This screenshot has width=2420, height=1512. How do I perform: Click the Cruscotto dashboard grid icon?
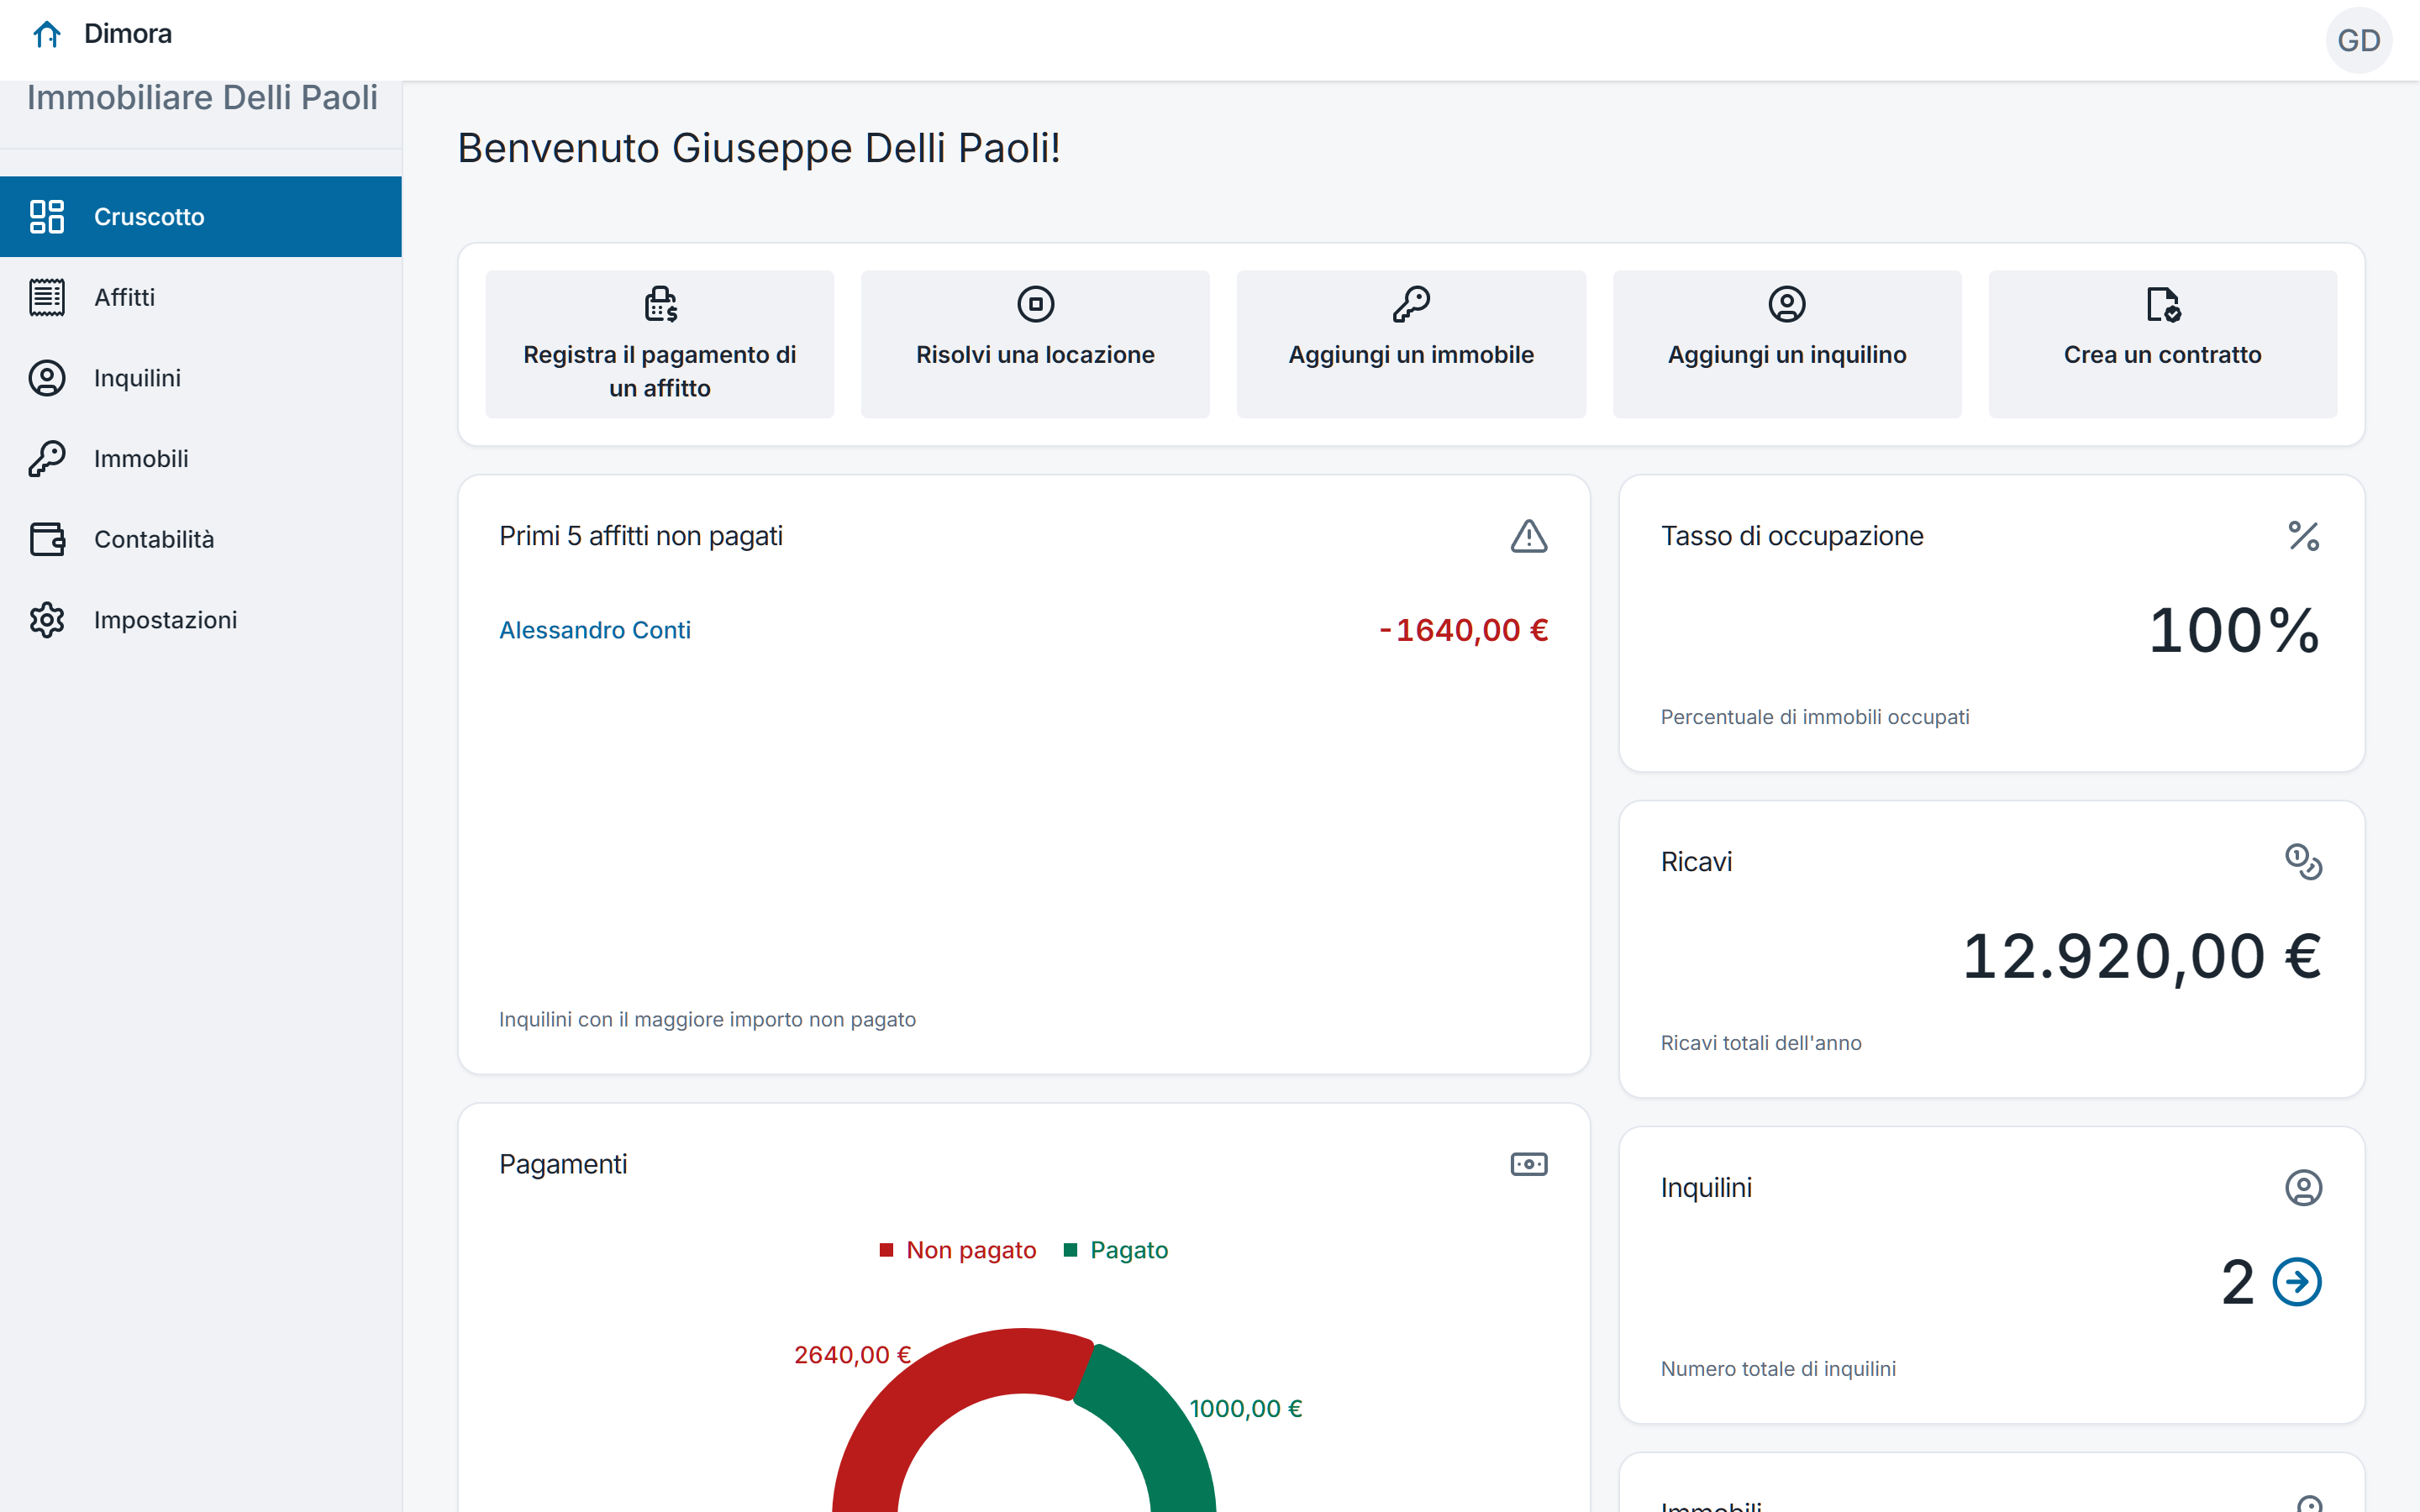(x=47, y=216)
